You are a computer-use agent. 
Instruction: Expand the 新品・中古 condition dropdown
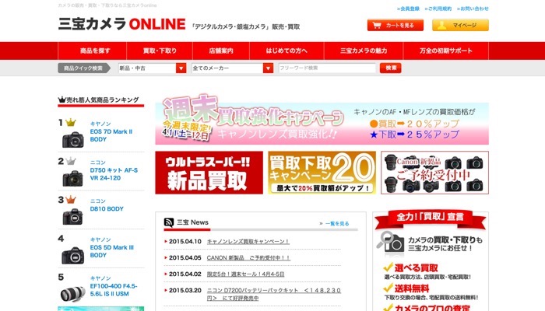(153, 68)
